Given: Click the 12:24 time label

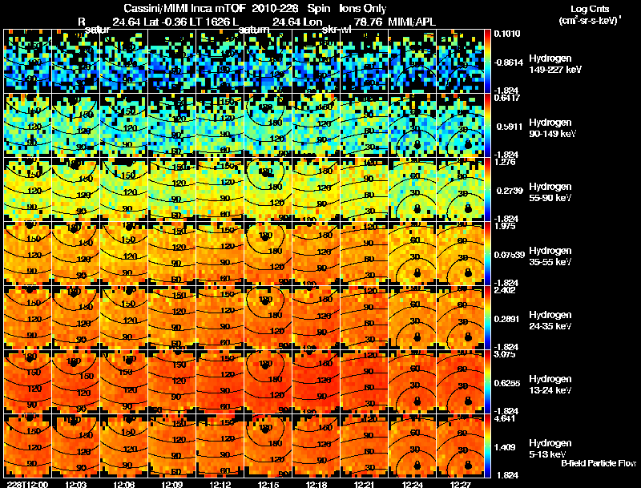Looking at the screenshot, I should (413, 485).
